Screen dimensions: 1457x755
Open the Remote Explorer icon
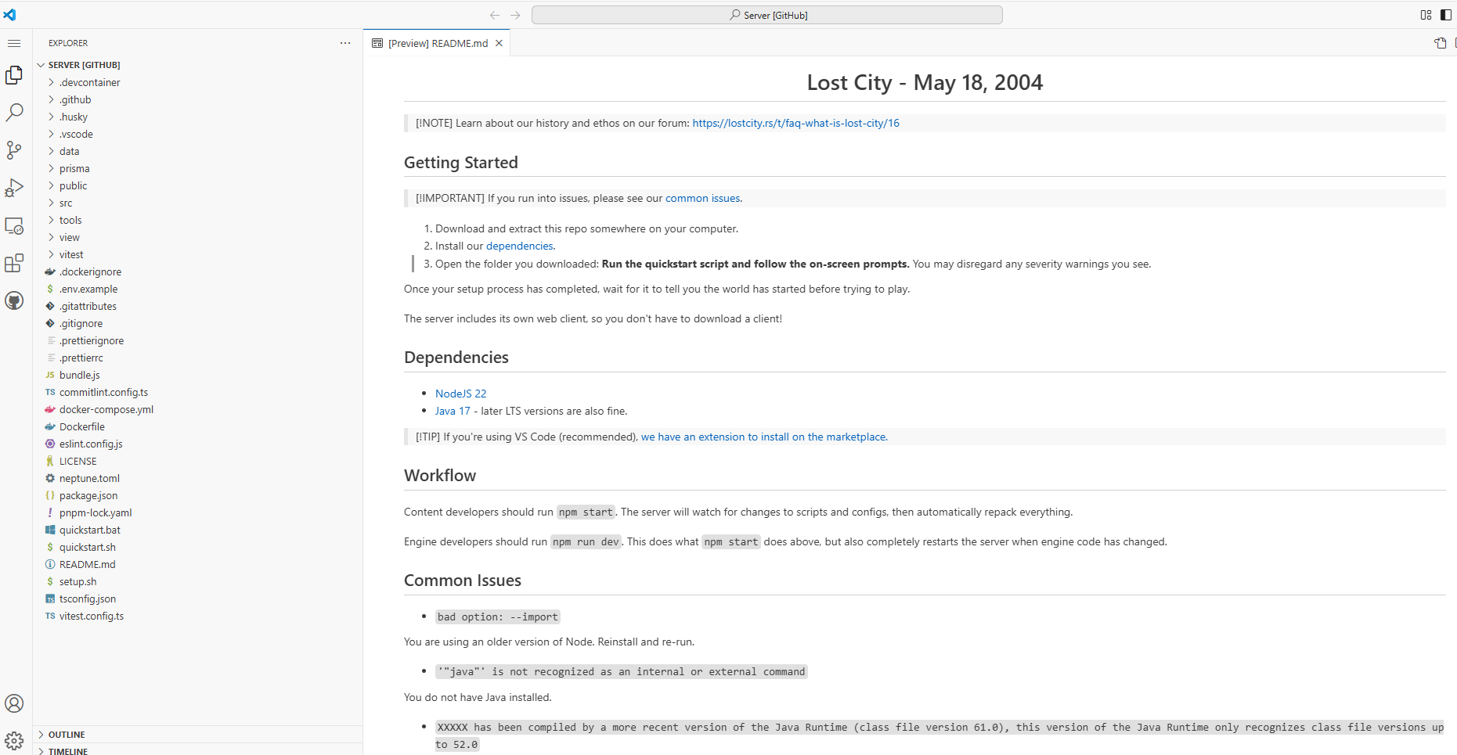click(14, 225)
